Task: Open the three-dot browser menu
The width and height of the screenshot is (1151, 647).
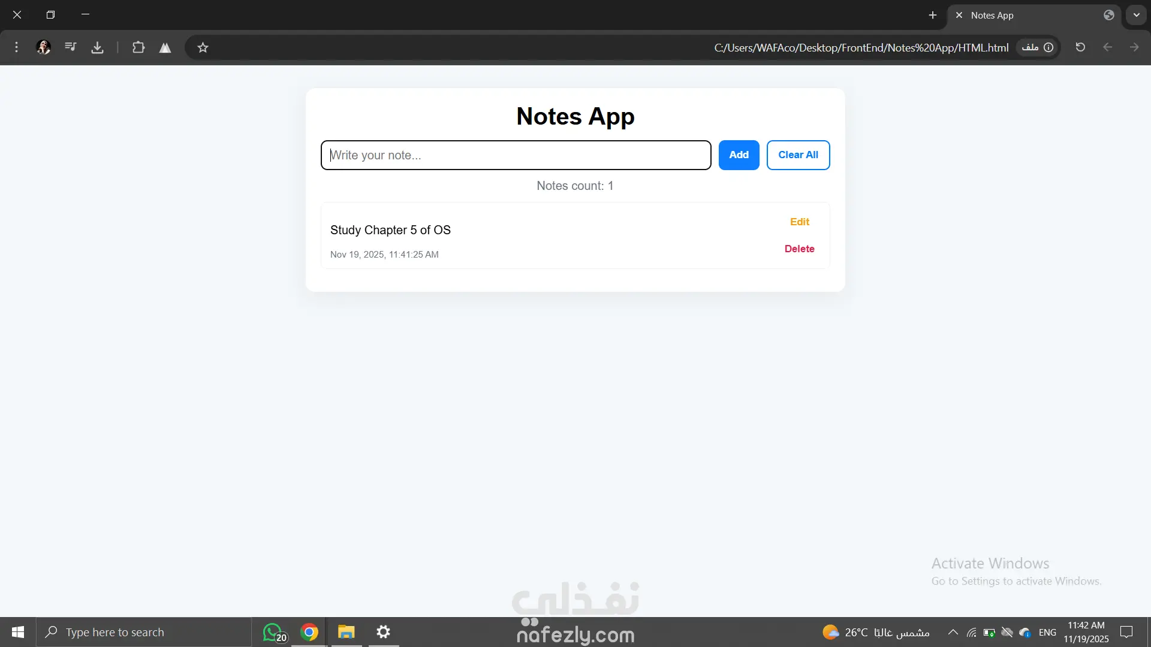Action: click(x=16, y=47)
